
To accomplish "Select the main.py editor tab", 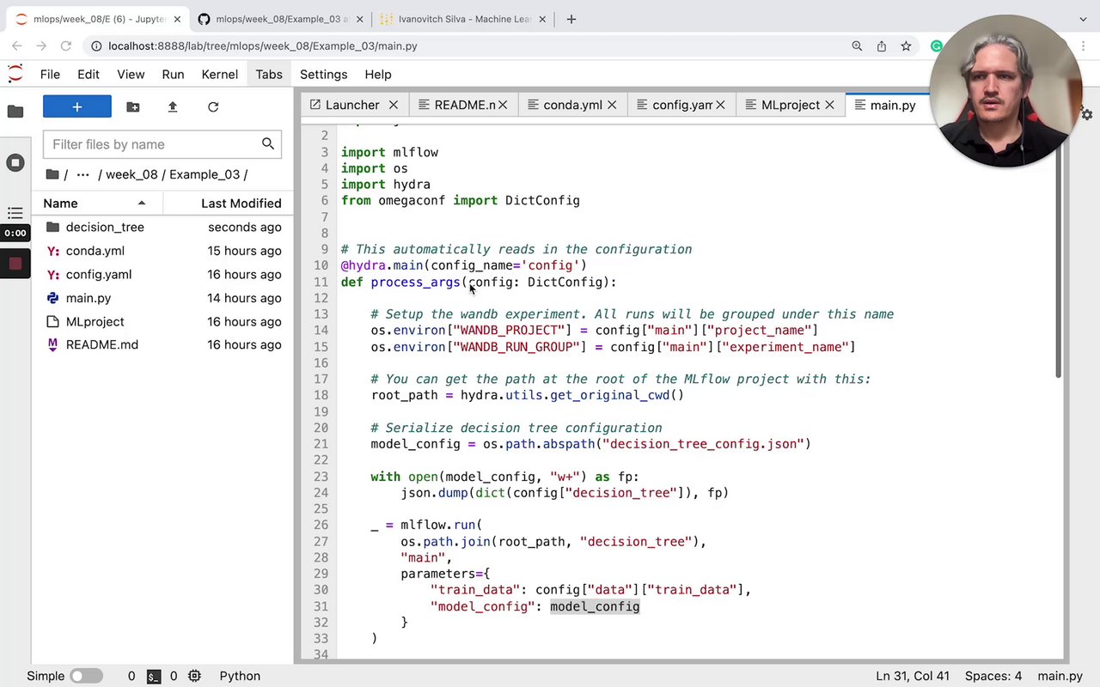I will click(892, 105).
